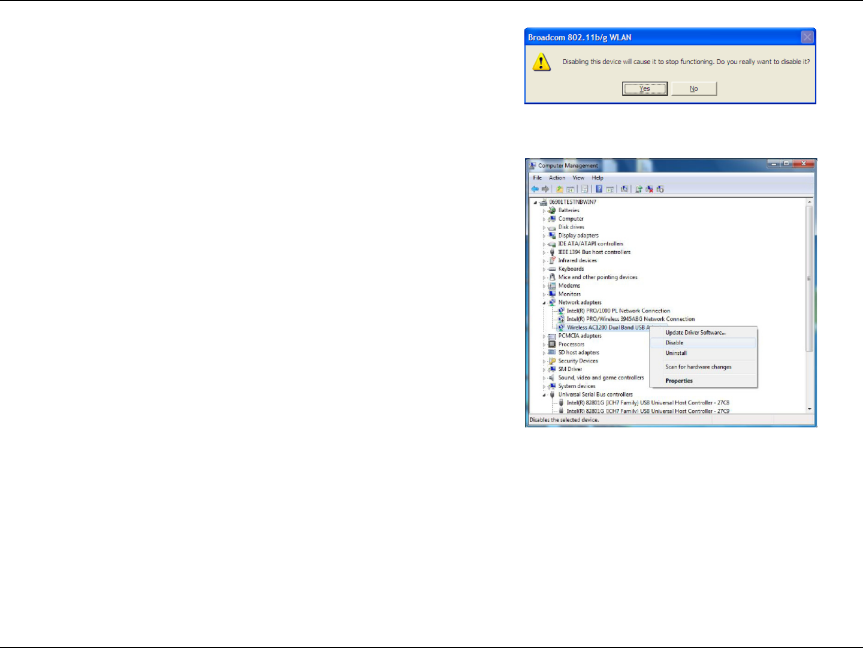Expand the Display adapters node
863x648 pixels.
click(544, 236)
